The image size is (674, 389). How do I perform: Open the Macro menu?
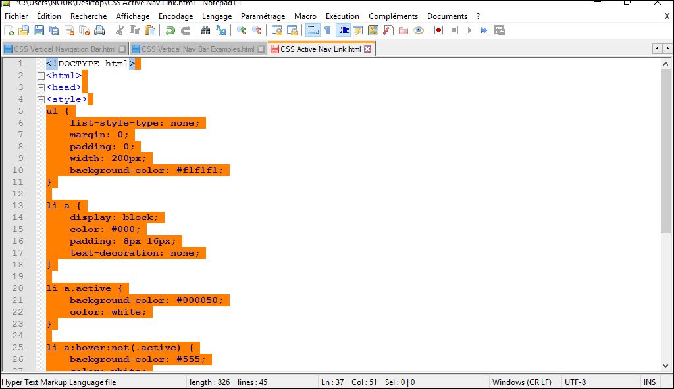tap(305, 16)
